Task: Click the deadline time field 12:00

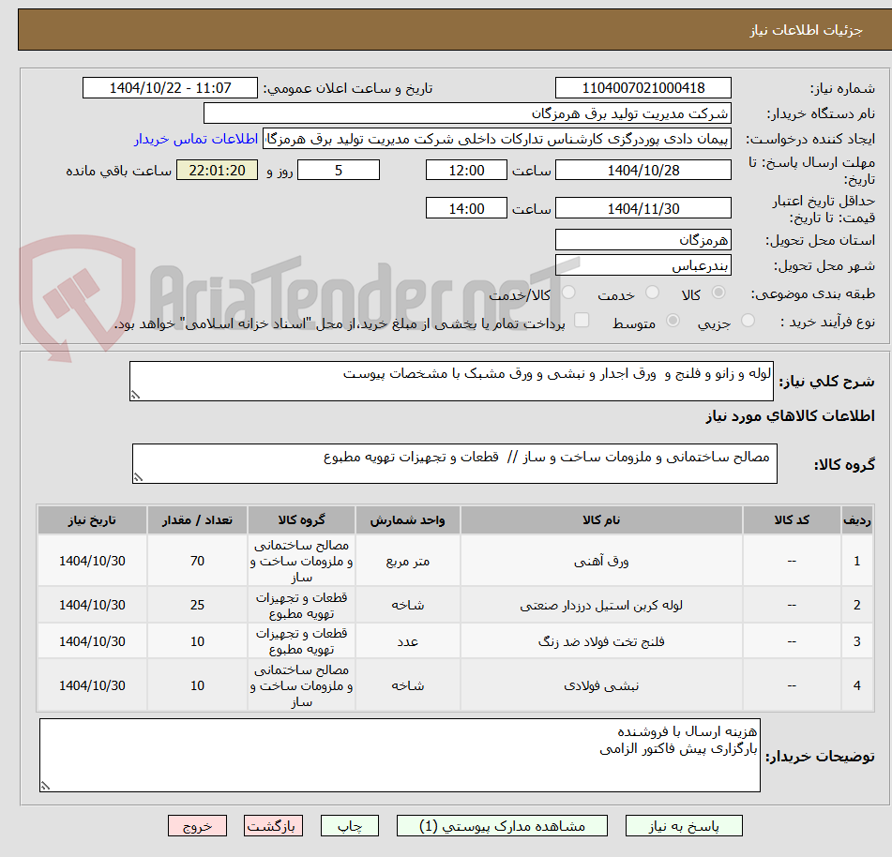Action: [466, 170]
